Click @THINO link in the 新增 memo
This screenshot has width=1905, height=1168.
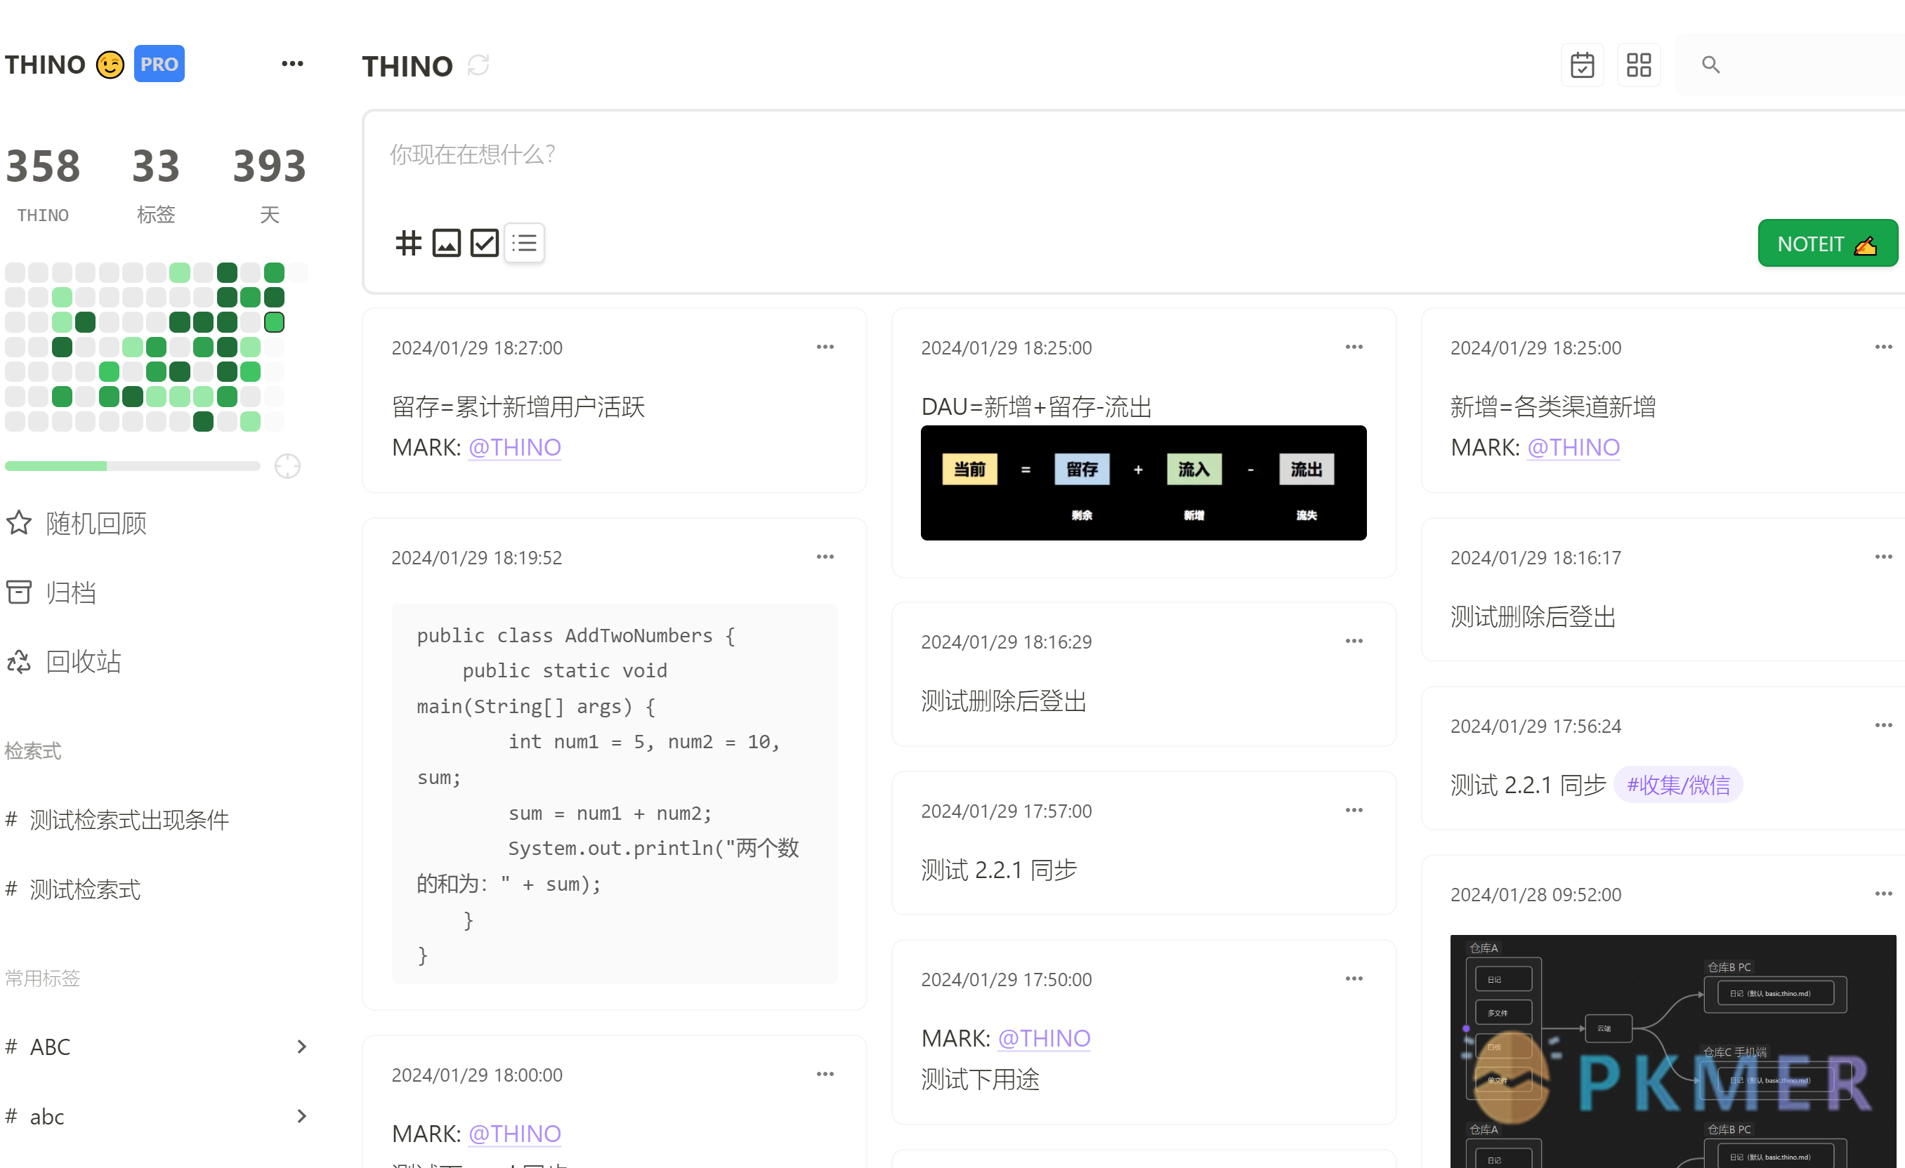tap(1573, 447)
